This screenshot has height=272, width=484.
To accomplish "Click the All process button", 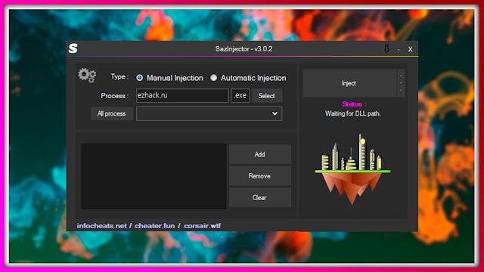I will (112, 114).
